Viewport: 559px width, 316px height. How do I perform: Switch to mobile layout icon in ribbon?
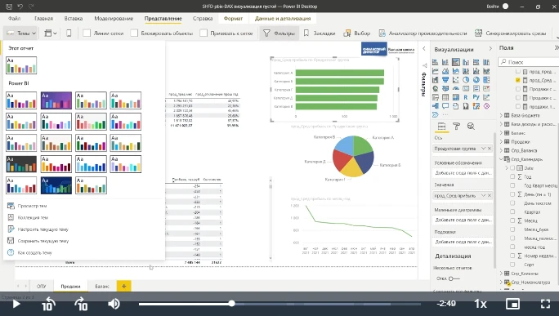coord(69,33)
